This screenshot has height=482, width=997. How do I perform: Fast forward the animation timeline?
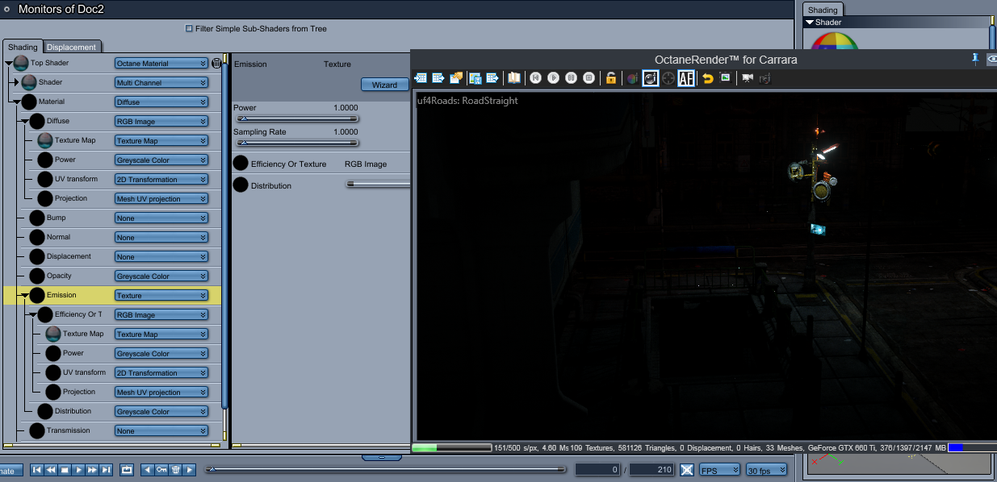click(x=92, y=469)
